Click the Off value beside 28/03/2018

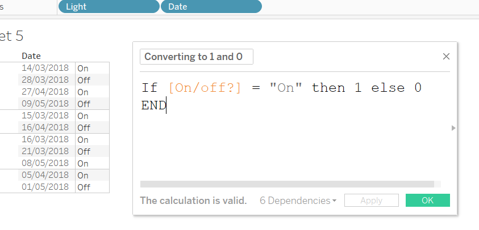84,80
